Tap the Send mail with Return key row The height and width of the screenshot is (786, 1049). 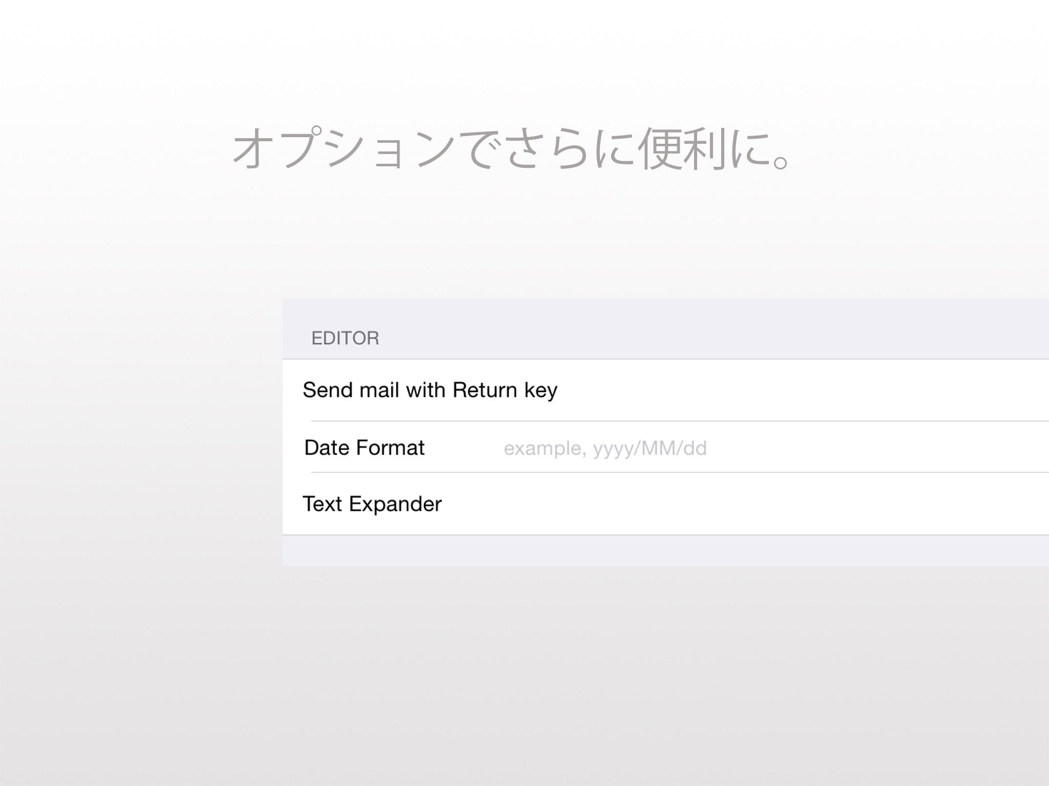coord(666,390)
